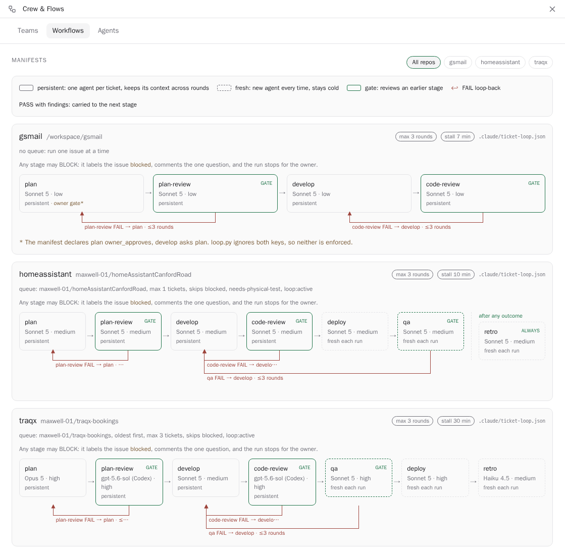Viewport: 565px width, 553px height.
Task: Switch to the Teams tab
Action: (28, 31)
